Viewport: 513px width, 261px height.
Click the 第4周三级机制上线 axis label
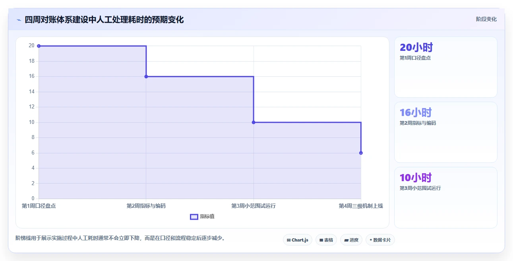(361, 206)
